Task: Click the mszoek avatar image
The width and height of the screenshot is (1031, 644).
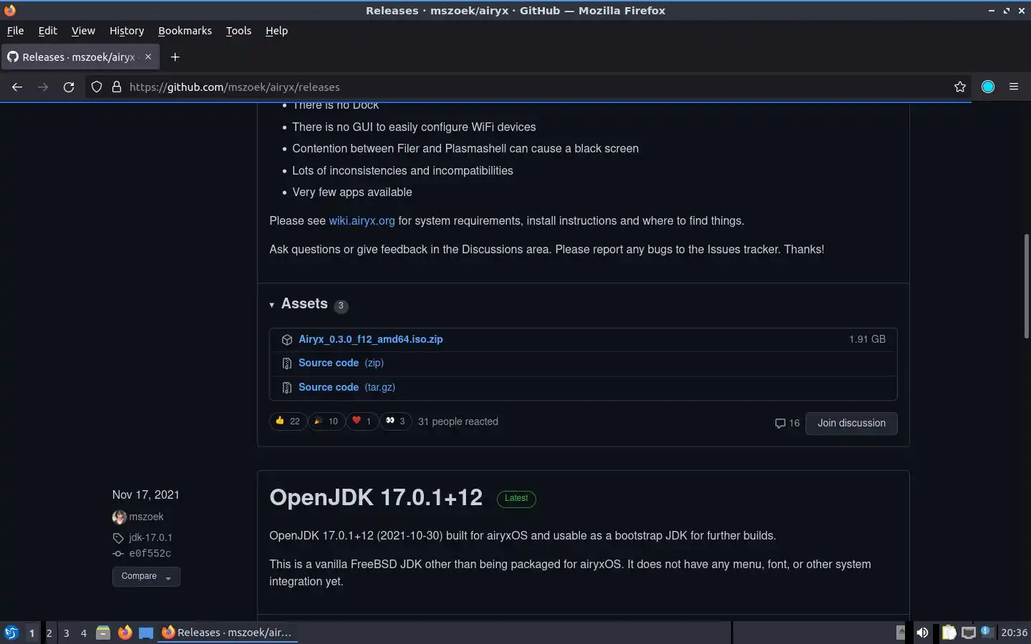Action: click(x=119, y=517)
